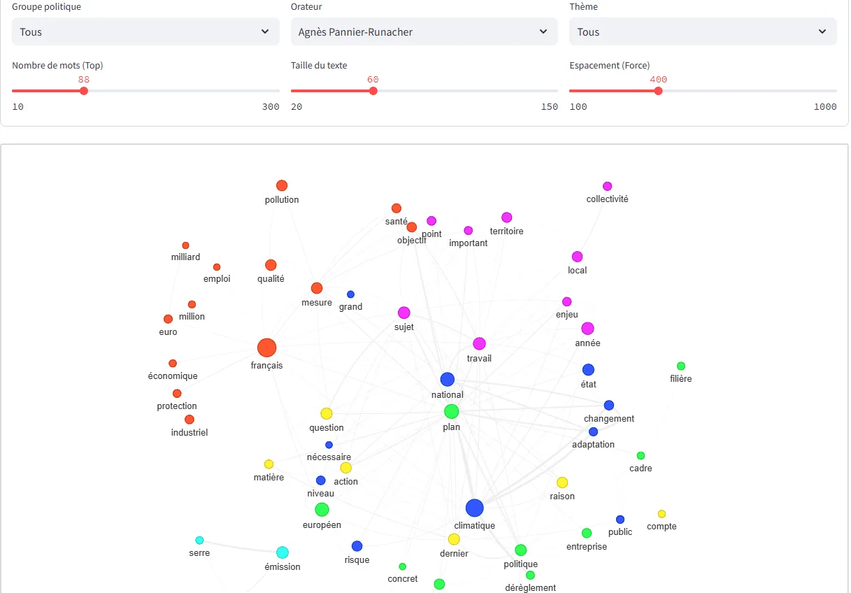Click the Taille du texte slider handle
Viewport: 851px width, 593px height.
click(x=373, y=91)
